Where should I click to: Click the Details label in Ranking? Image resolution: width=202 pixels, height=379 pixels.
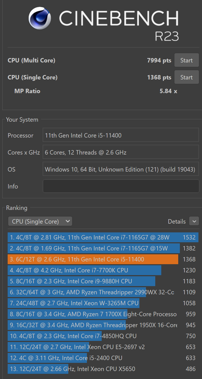pyautogui.click(x=177, y=221)
